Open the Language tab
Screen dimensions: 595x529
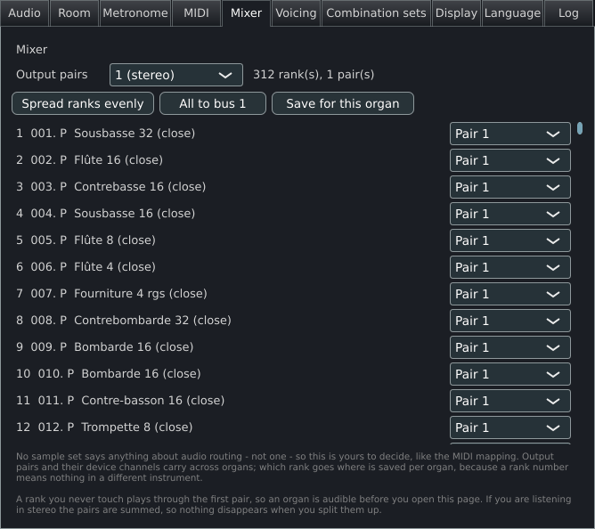click(512, 13)
